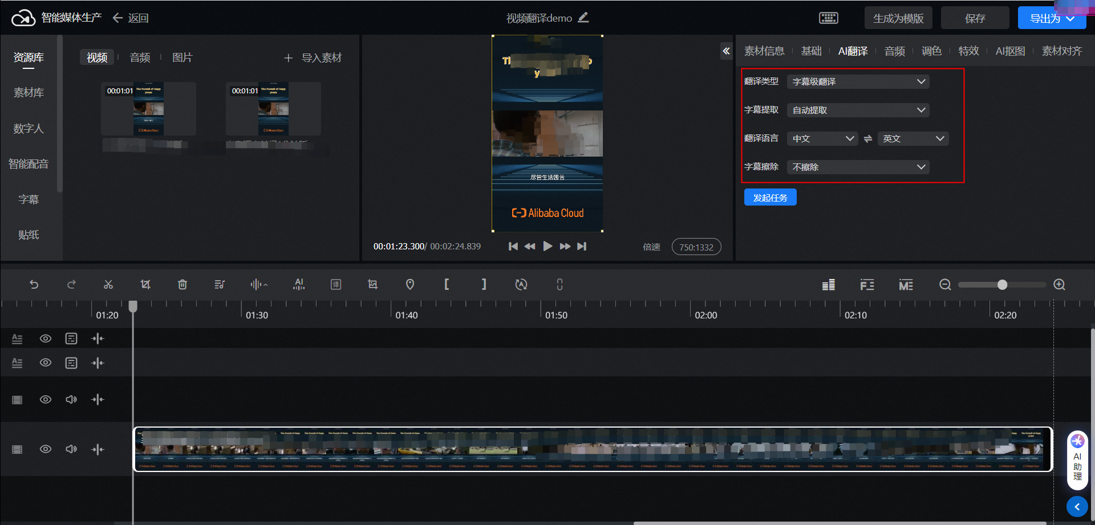Click the circular A auto icon
This screenshot has height=525, width=1095.
pos(521,284)
